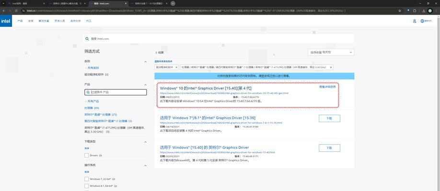Remove the 驱动程序和软件 filter chip
This screenshot has height=191, width=440.
point(176,67)
